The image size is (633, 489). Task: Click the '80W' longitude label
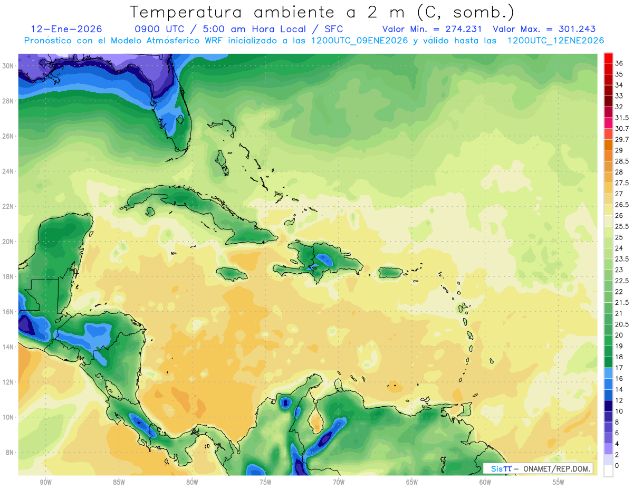pyautogui.click(x=193, y=483)
